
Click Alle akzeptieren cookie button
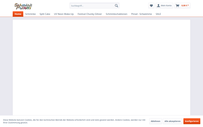coord(173,121)
